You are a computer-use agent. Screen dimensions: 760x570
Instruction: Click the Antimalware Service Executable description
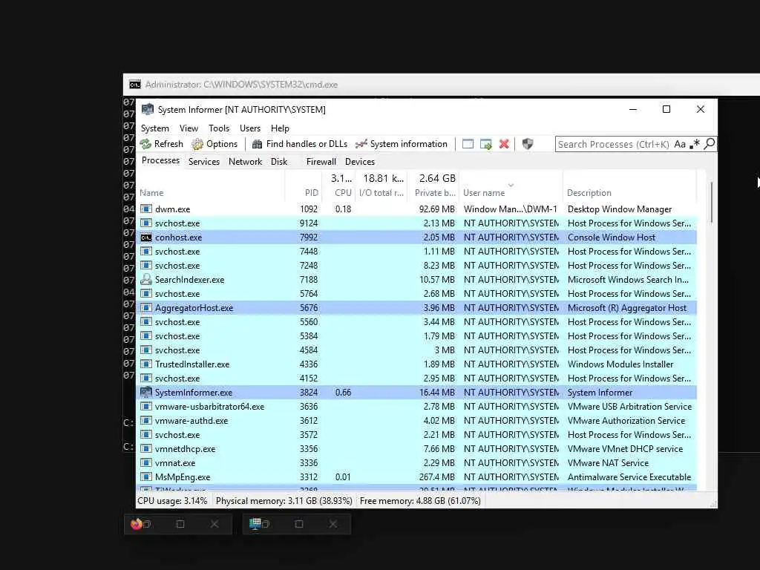(629, 477)
